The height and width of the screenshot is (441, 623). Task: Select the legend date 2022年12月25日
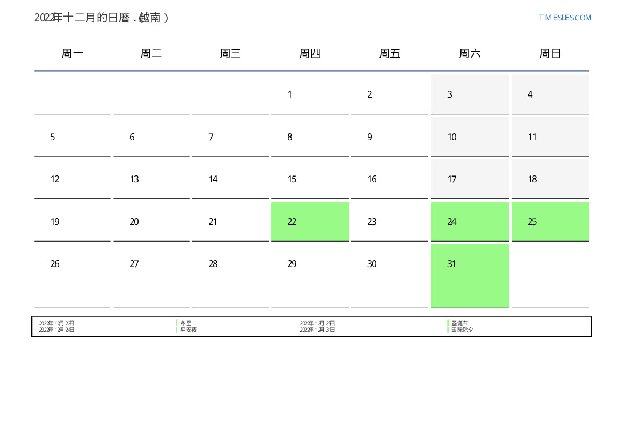[317, 323]
